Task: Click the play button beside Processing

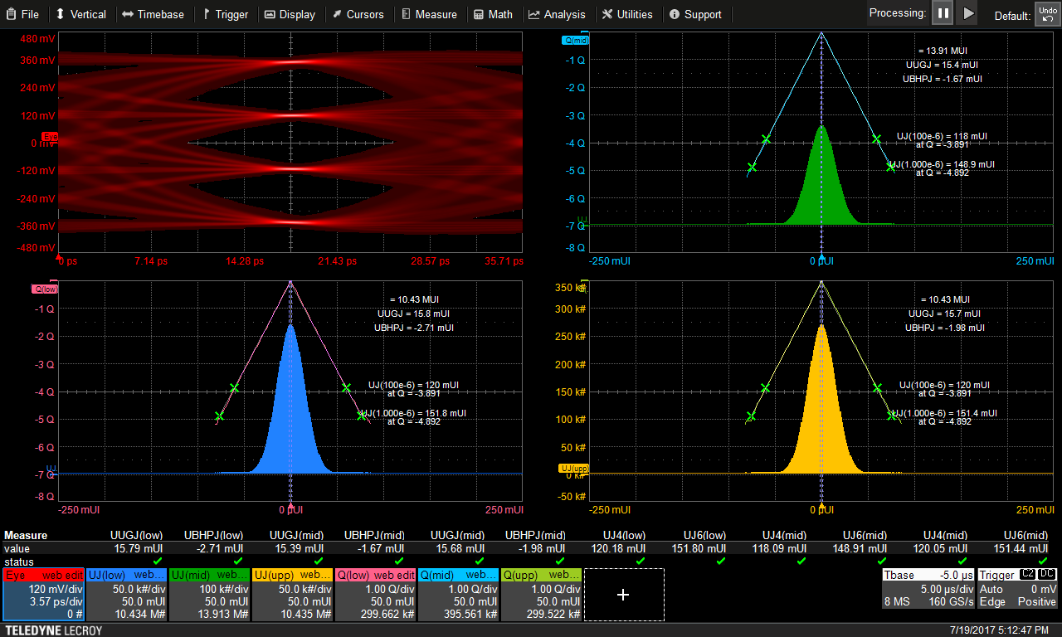Action: coord(967,13)
